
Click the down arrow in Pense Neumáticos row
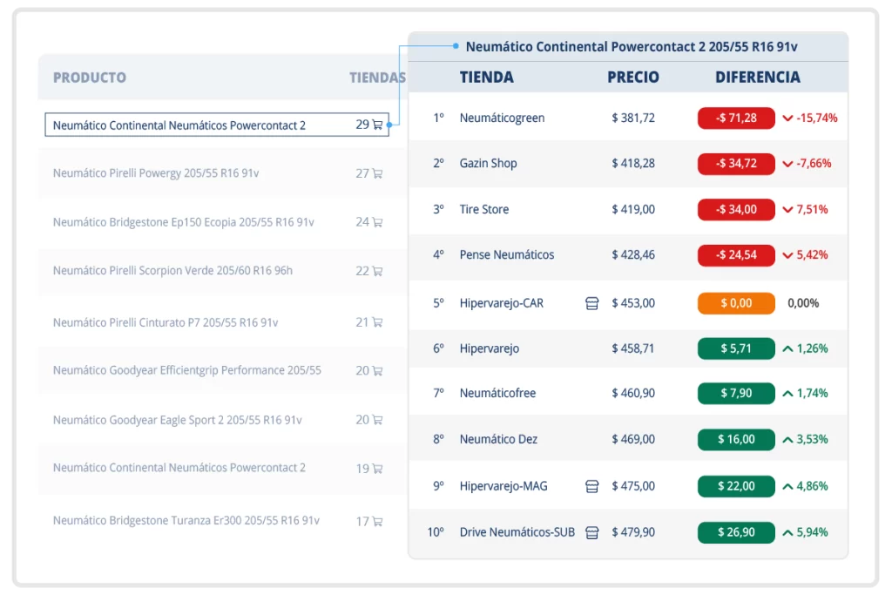[787, 255]
